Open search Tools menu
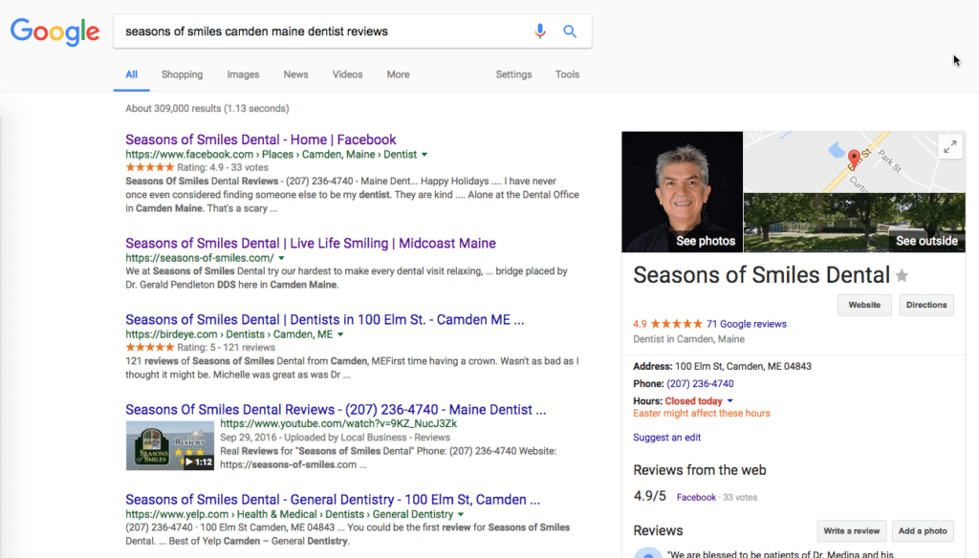Viewport: 979px width, 558px height. pyautogui.click(x=568, y=75)
